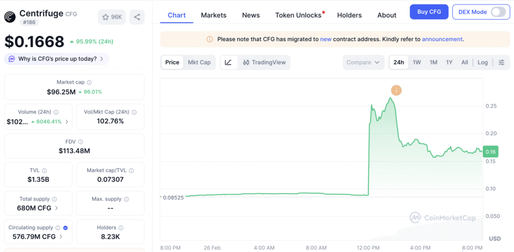Click the orange chart event marker
514x252 pixels.
397,90
